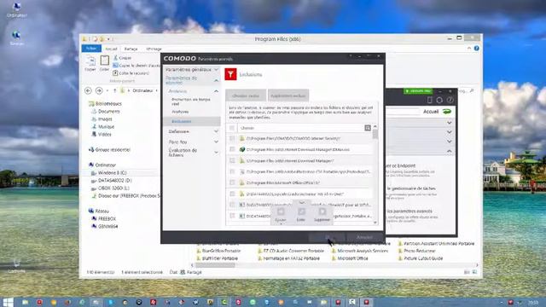Click the Word taskbar icon
The width and height of the screenshot is (546, 307).
pyautogui.click(x=195, y=302)
